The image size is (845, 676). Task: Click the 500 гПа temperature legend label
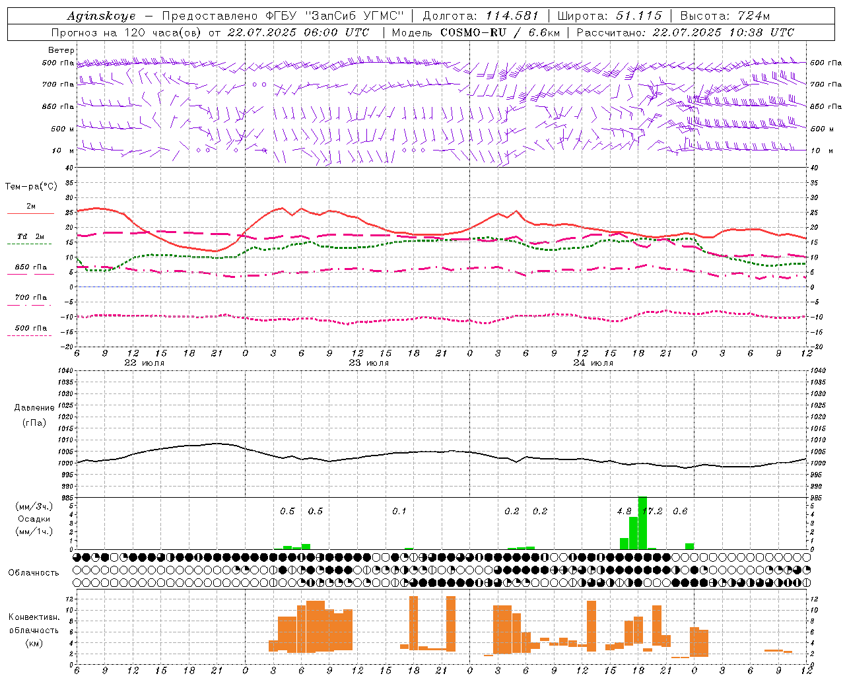pyautogui.click(x=31, y=328)
